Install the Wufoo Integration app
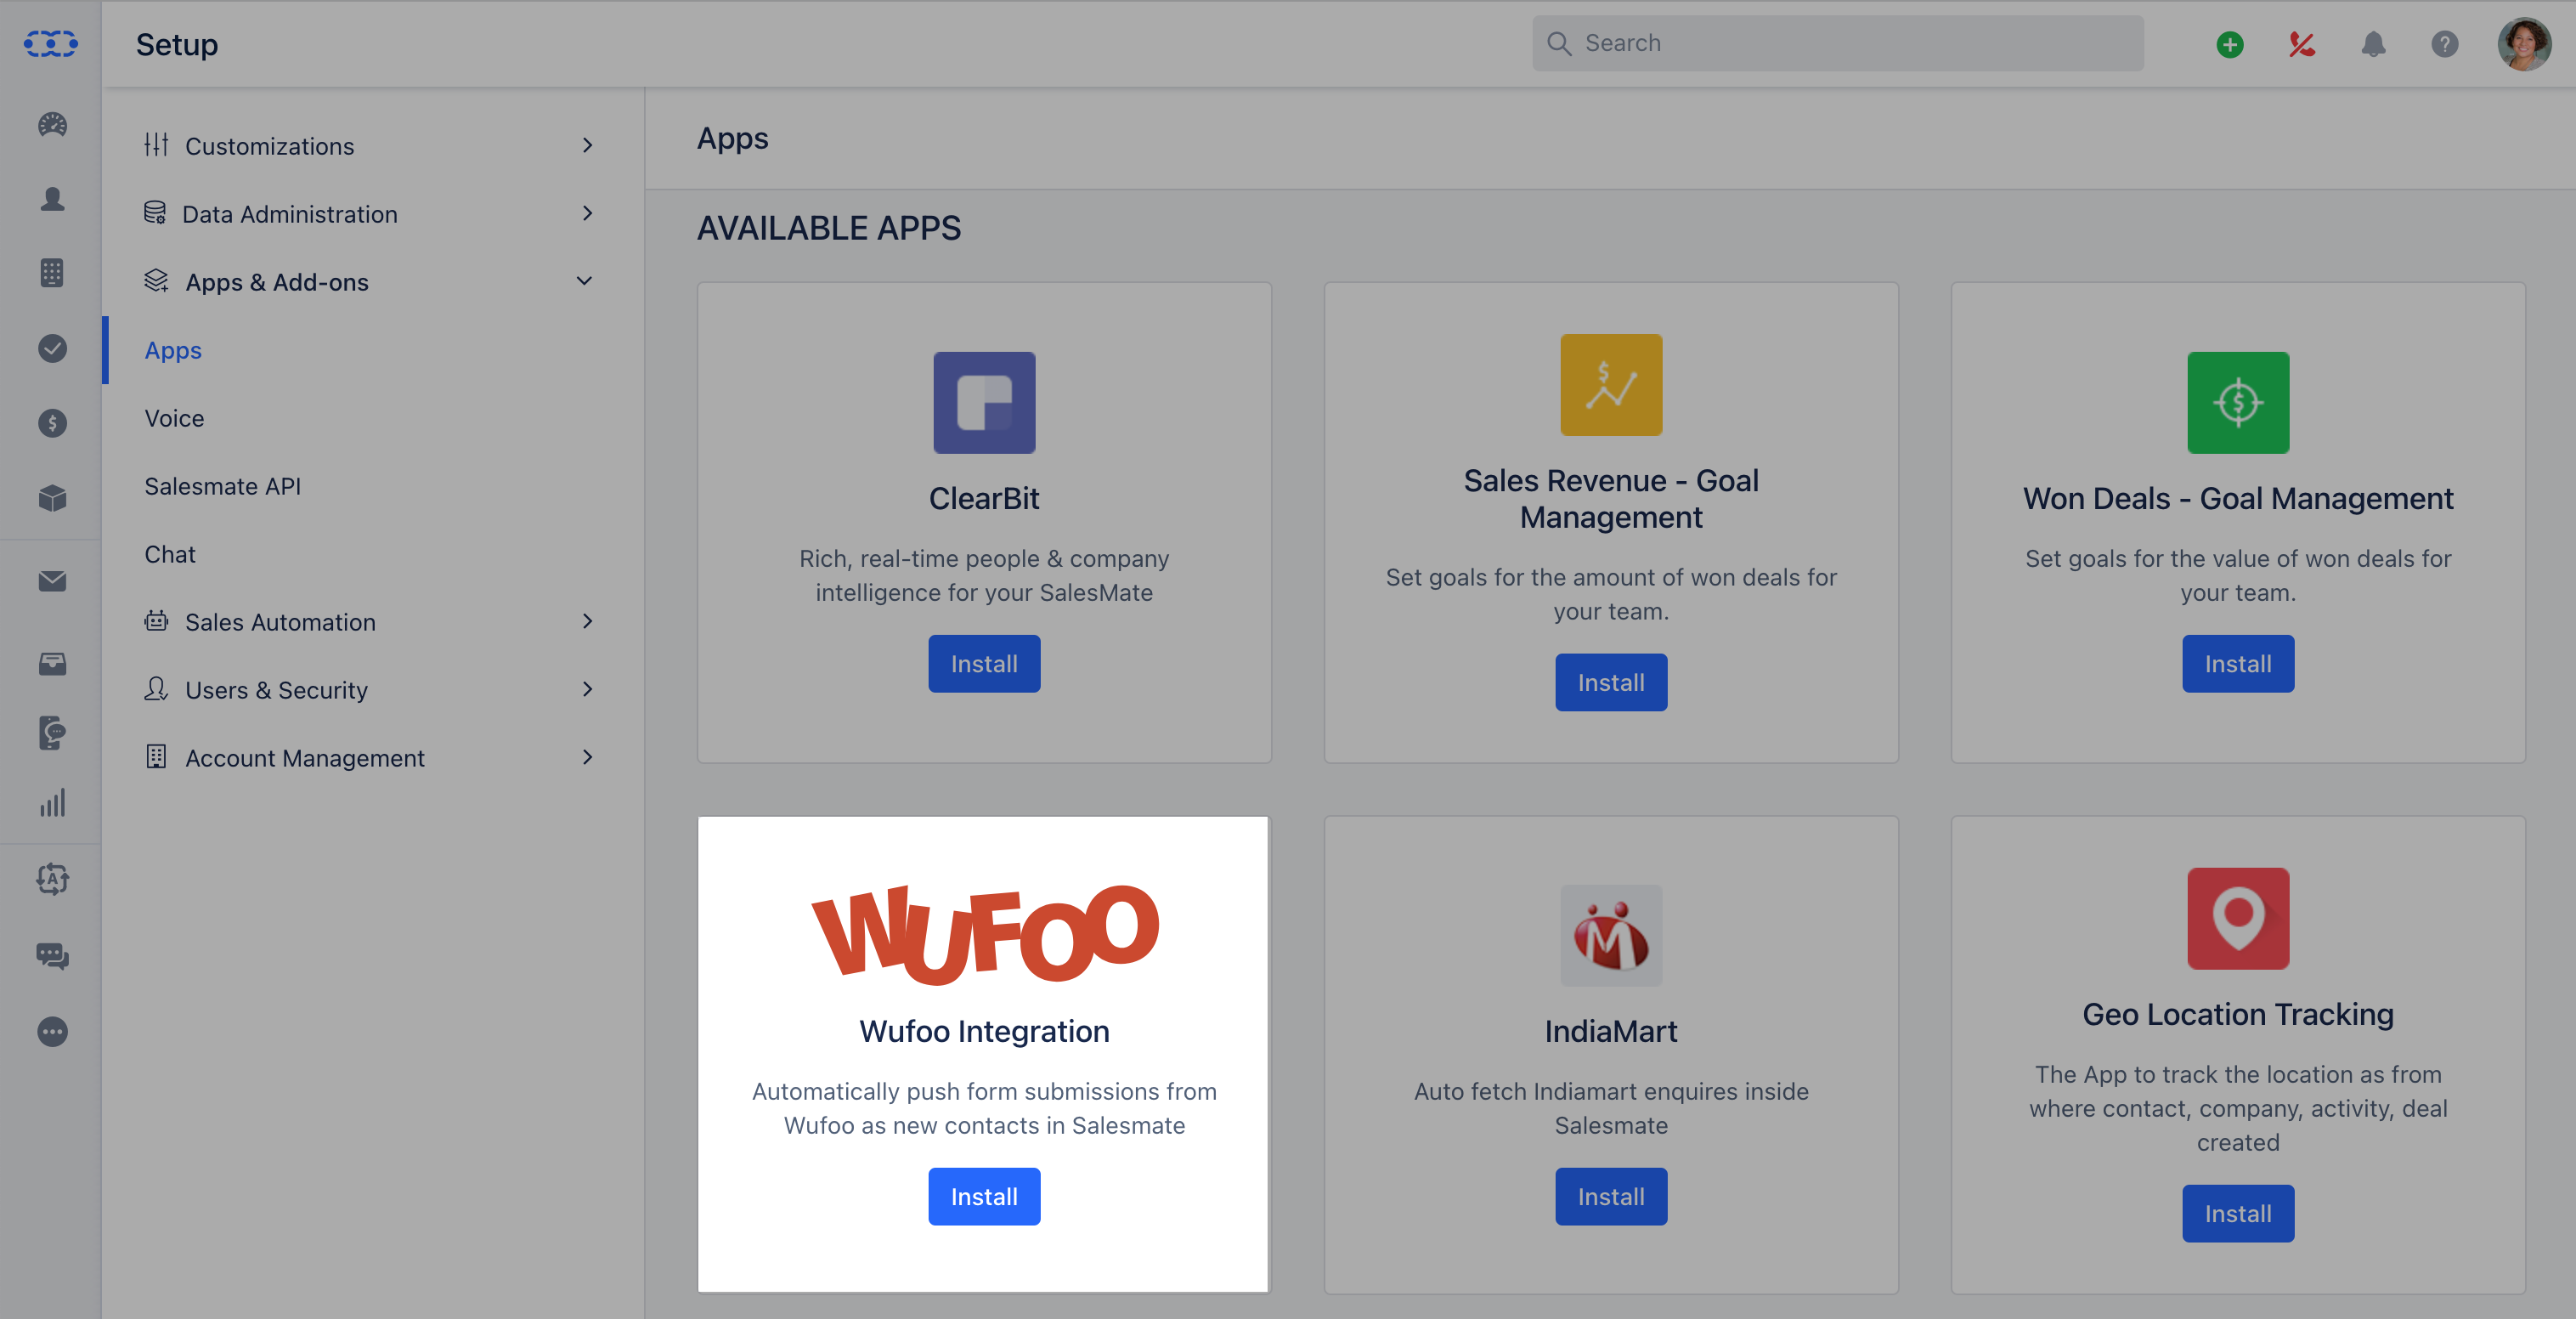 (983, 1196)
